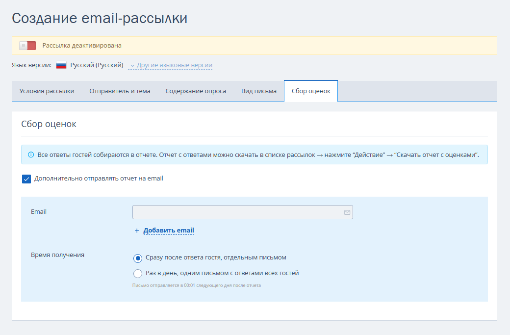The width and height of the screenshot is (510, 335).
Task: Expand 'Другие языковые версии' dropdown
Action: click(x=174, y=65)
